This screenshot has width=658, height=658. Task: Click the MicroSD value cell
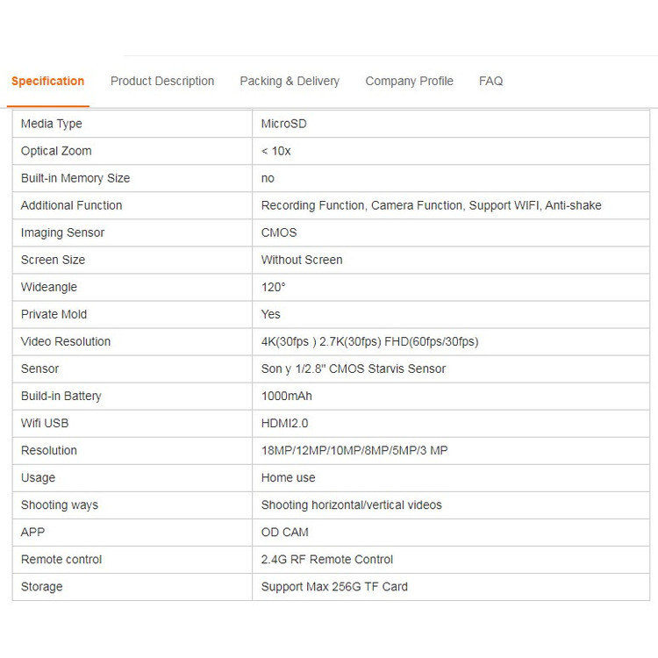pyautogui.click(x=284, y=124)
